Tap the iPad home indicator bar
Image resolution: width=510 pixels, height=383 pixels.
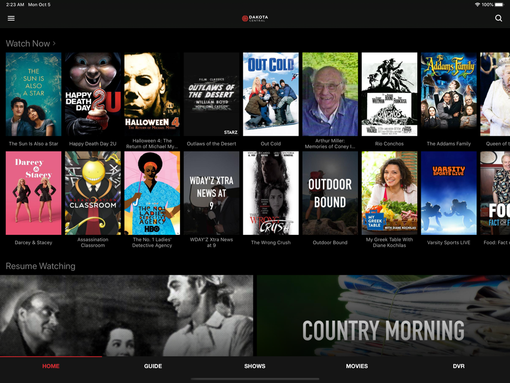tap(255, 379)
